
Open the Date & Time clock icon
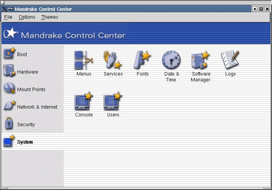tap(171, 60)
